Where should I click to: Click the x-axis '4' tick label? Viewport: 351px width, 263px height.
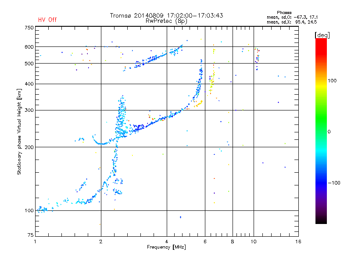[x=167, y=242]
